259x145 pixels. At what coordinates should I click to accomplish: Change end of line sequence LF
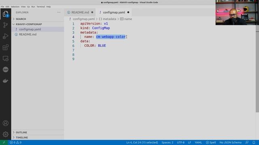189,142
